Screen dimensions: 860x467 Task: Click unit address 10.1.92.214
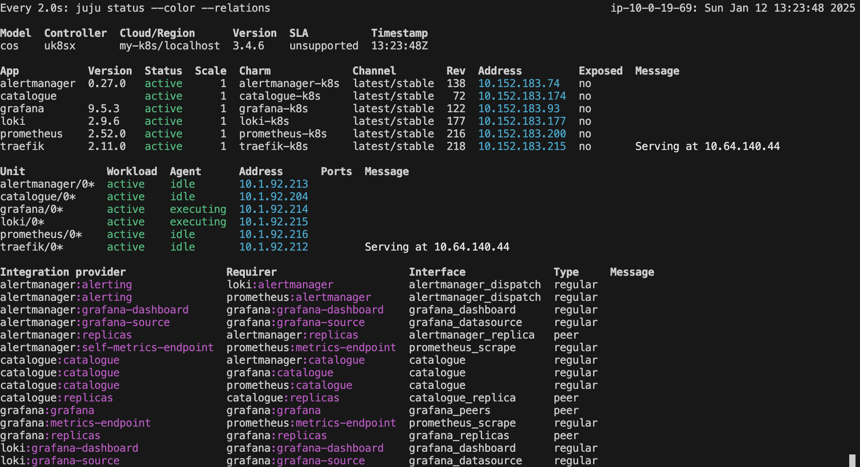[274, 209]
